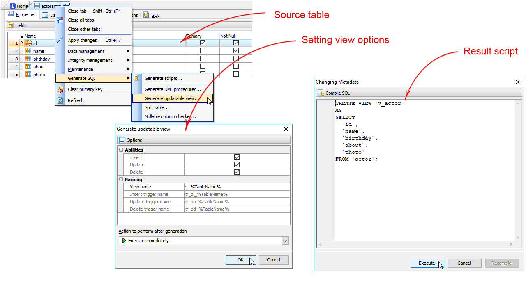The height and width of the screenshot is (295, 526).
Task: Collapse the Naming group
Action: (121, 179)
